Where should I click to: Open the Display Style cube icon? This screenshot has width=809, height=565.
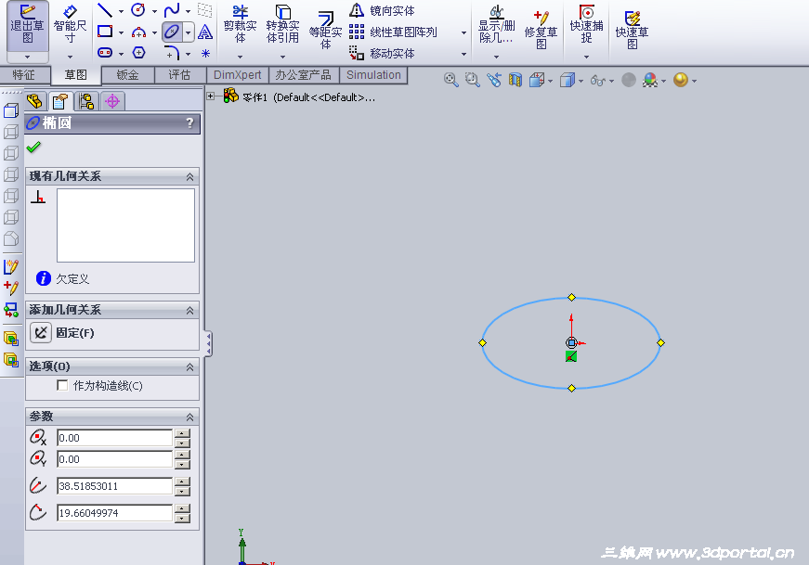point(568,80)
